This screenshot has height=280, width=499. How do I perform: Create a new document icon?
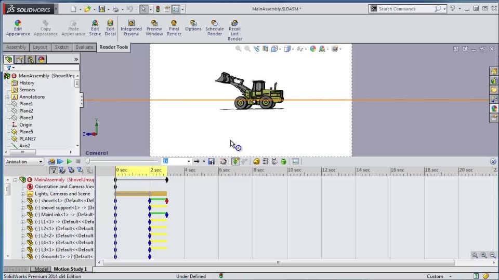[x=73, y=9]
